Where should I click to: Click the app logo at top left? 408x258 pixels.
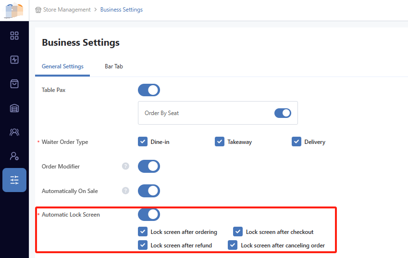point(14,11)
